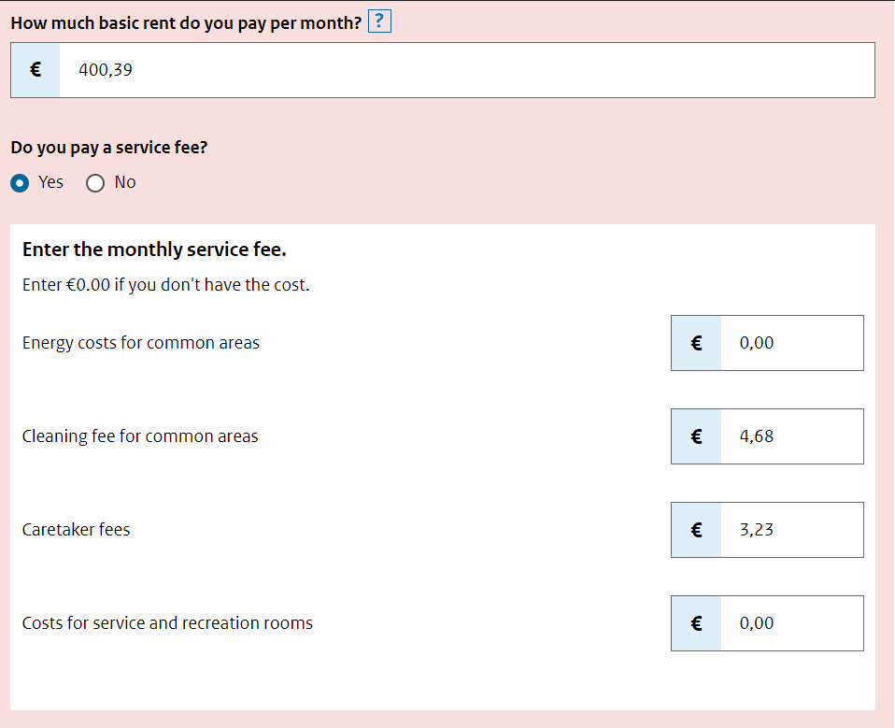Click the euro symbol in the energy costs field

pyautogui.click(x=696, y=343)
